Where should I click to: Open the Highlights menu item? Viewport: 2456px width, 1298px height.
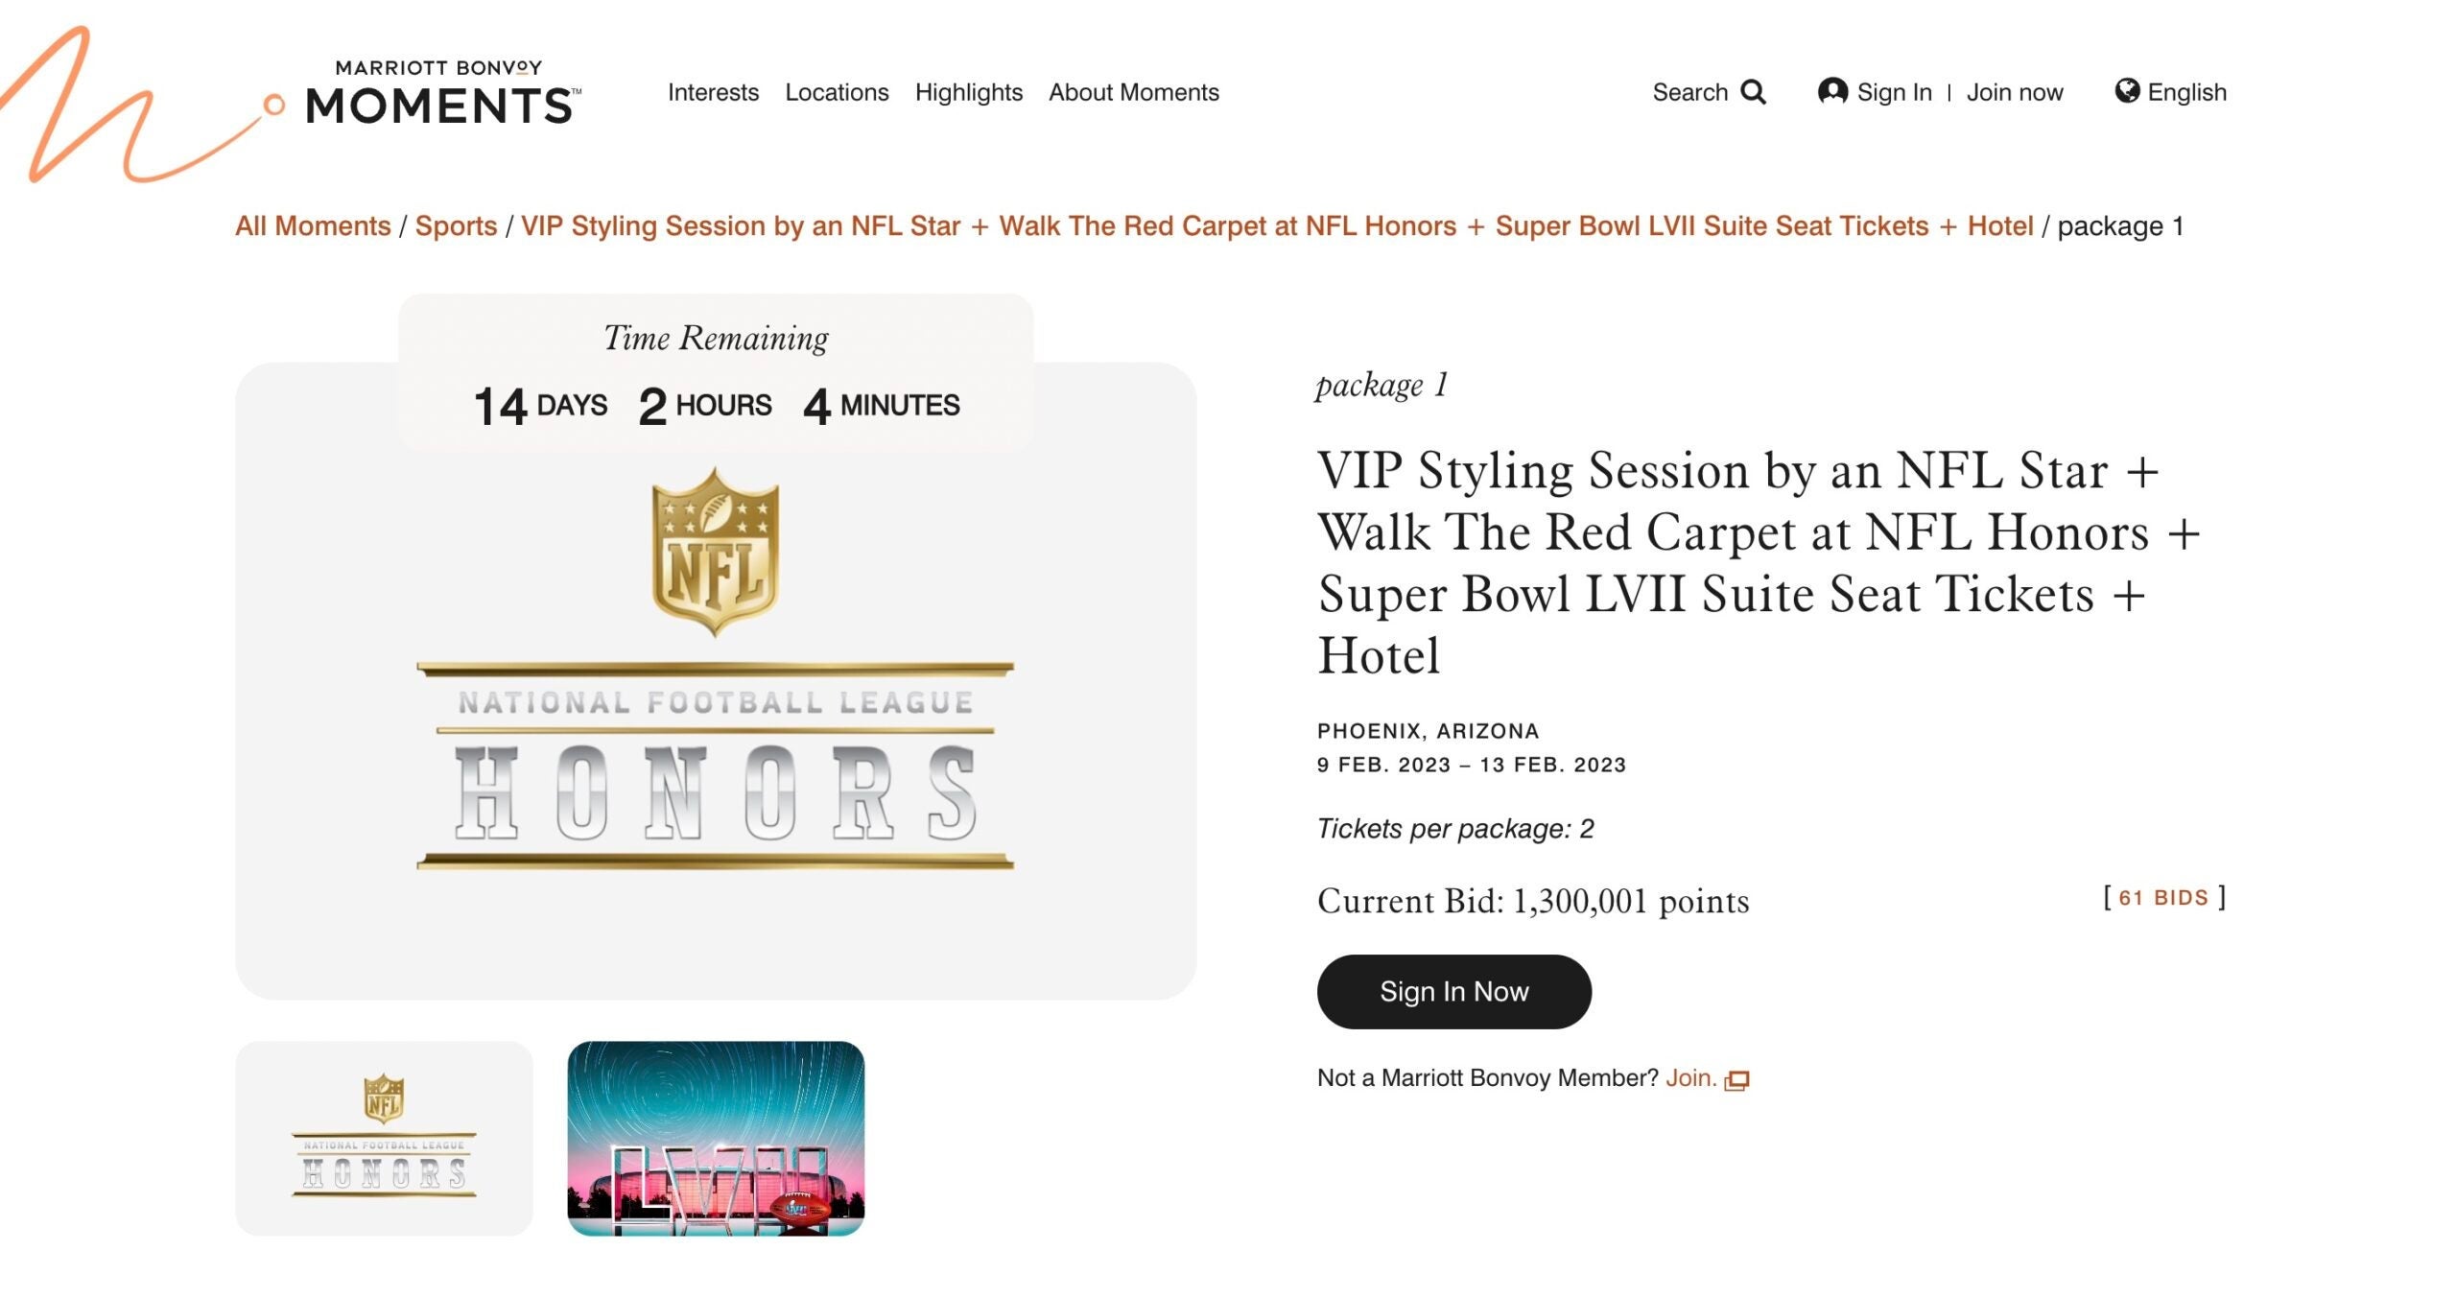coord(969,92)
